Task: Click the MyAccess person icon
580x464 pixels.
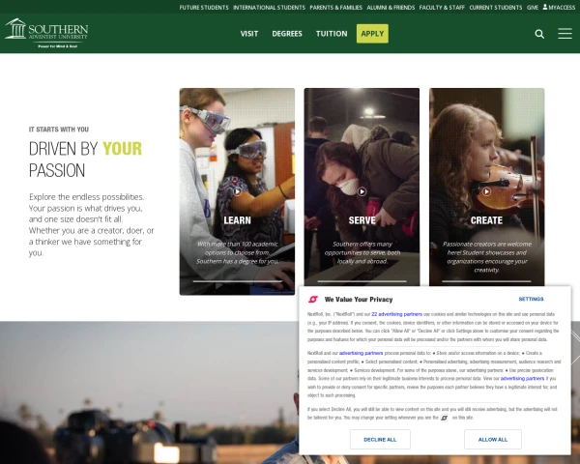Action: 545,7
